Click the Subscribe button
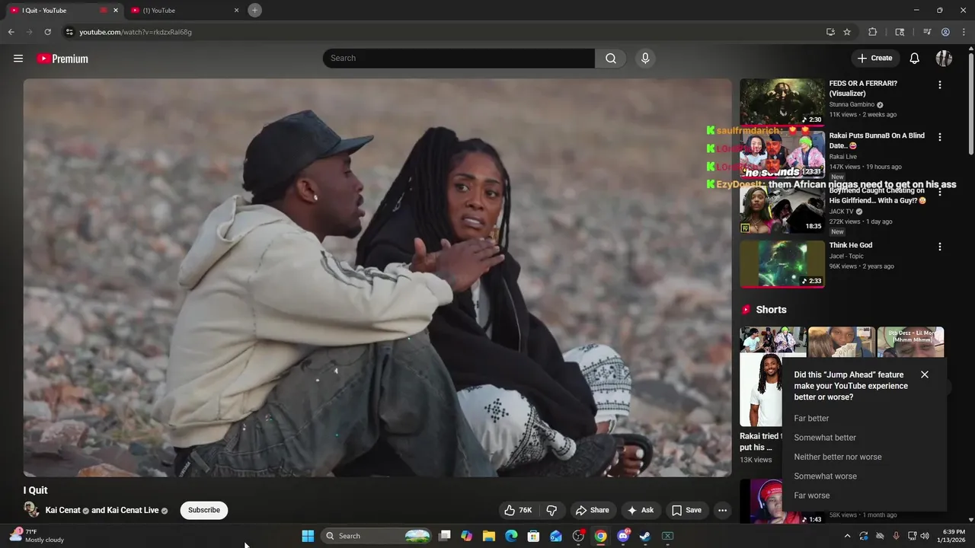Viewport: 975px width, 548px height. (x=204, y=510)
